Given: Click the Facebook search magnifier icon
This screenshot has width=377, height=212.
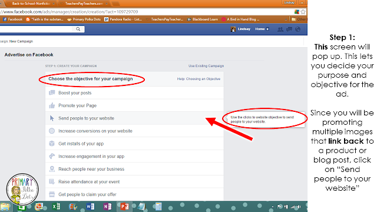Looking at the screenshot, I should tap(78, 29).
